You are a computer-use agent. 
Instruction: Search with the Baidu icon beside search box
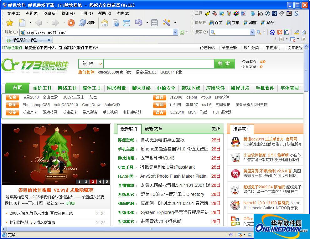point(272,32)
